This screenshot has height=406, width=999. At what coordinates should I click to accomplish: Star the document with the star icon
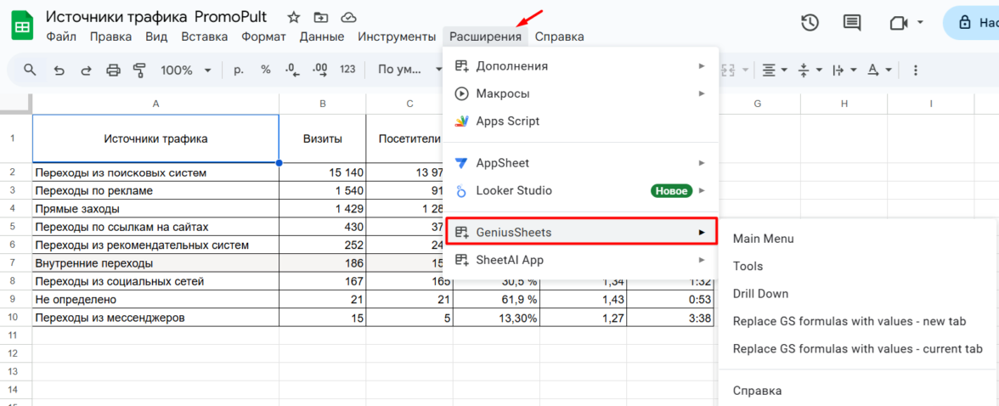(293, 17)
